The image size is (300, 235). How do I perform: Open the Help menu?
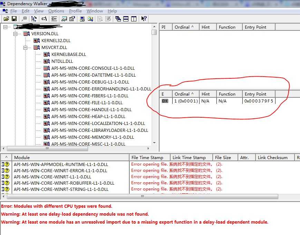(112, 11)
